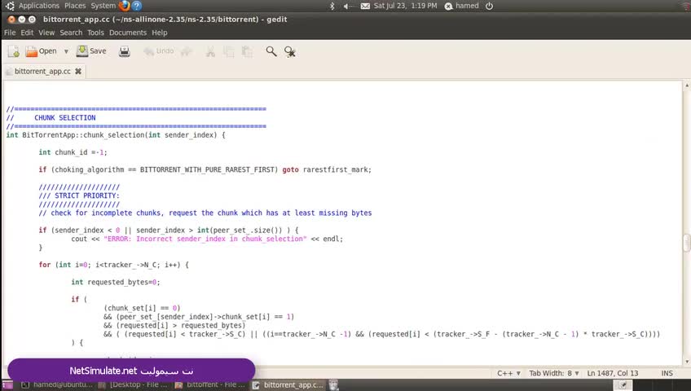Click the INS insert mode indicator

pos(667,373)
